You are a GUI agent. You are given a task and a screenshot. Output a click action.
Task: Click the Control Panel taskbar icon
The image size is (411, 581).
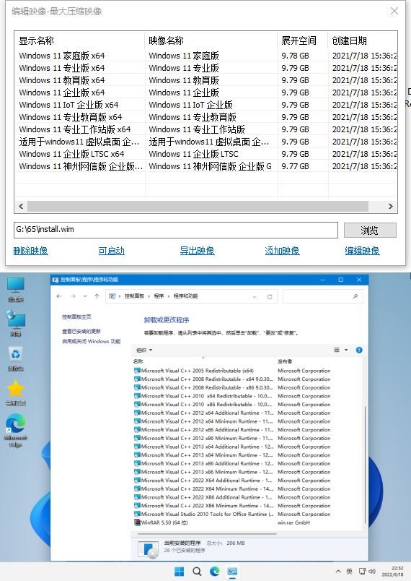tap(232, 572)
